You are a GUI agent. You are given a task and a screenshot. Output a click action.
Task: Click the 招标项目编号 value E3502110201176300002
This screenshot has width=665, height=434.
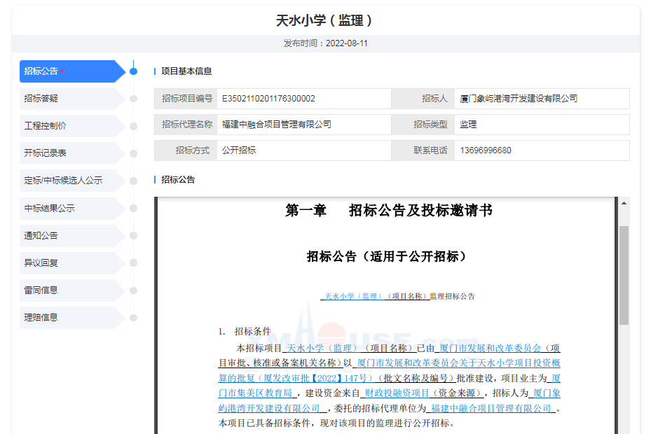(x=268, y=99)
